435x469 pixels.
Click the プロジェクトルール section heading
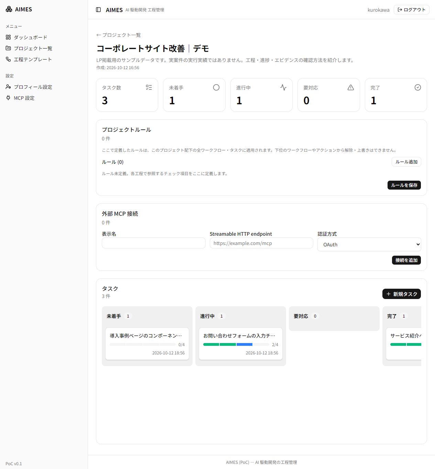pyautogui.click(x=127, y=130)
